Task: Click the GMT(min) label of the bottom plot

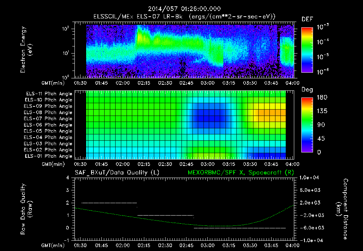Action: coord(53,245)
